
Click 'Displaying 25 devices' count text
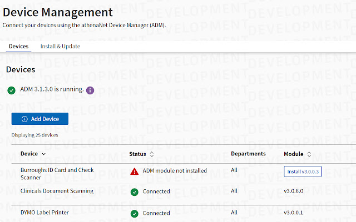[x=34, y=135]
